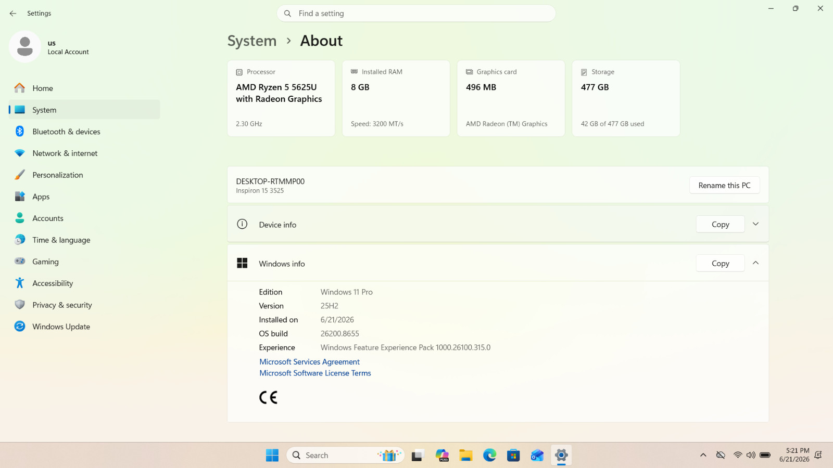This screenshot has height=468, width=833.
Task: Click the Time & language globe icon
Action: (20, 240)
